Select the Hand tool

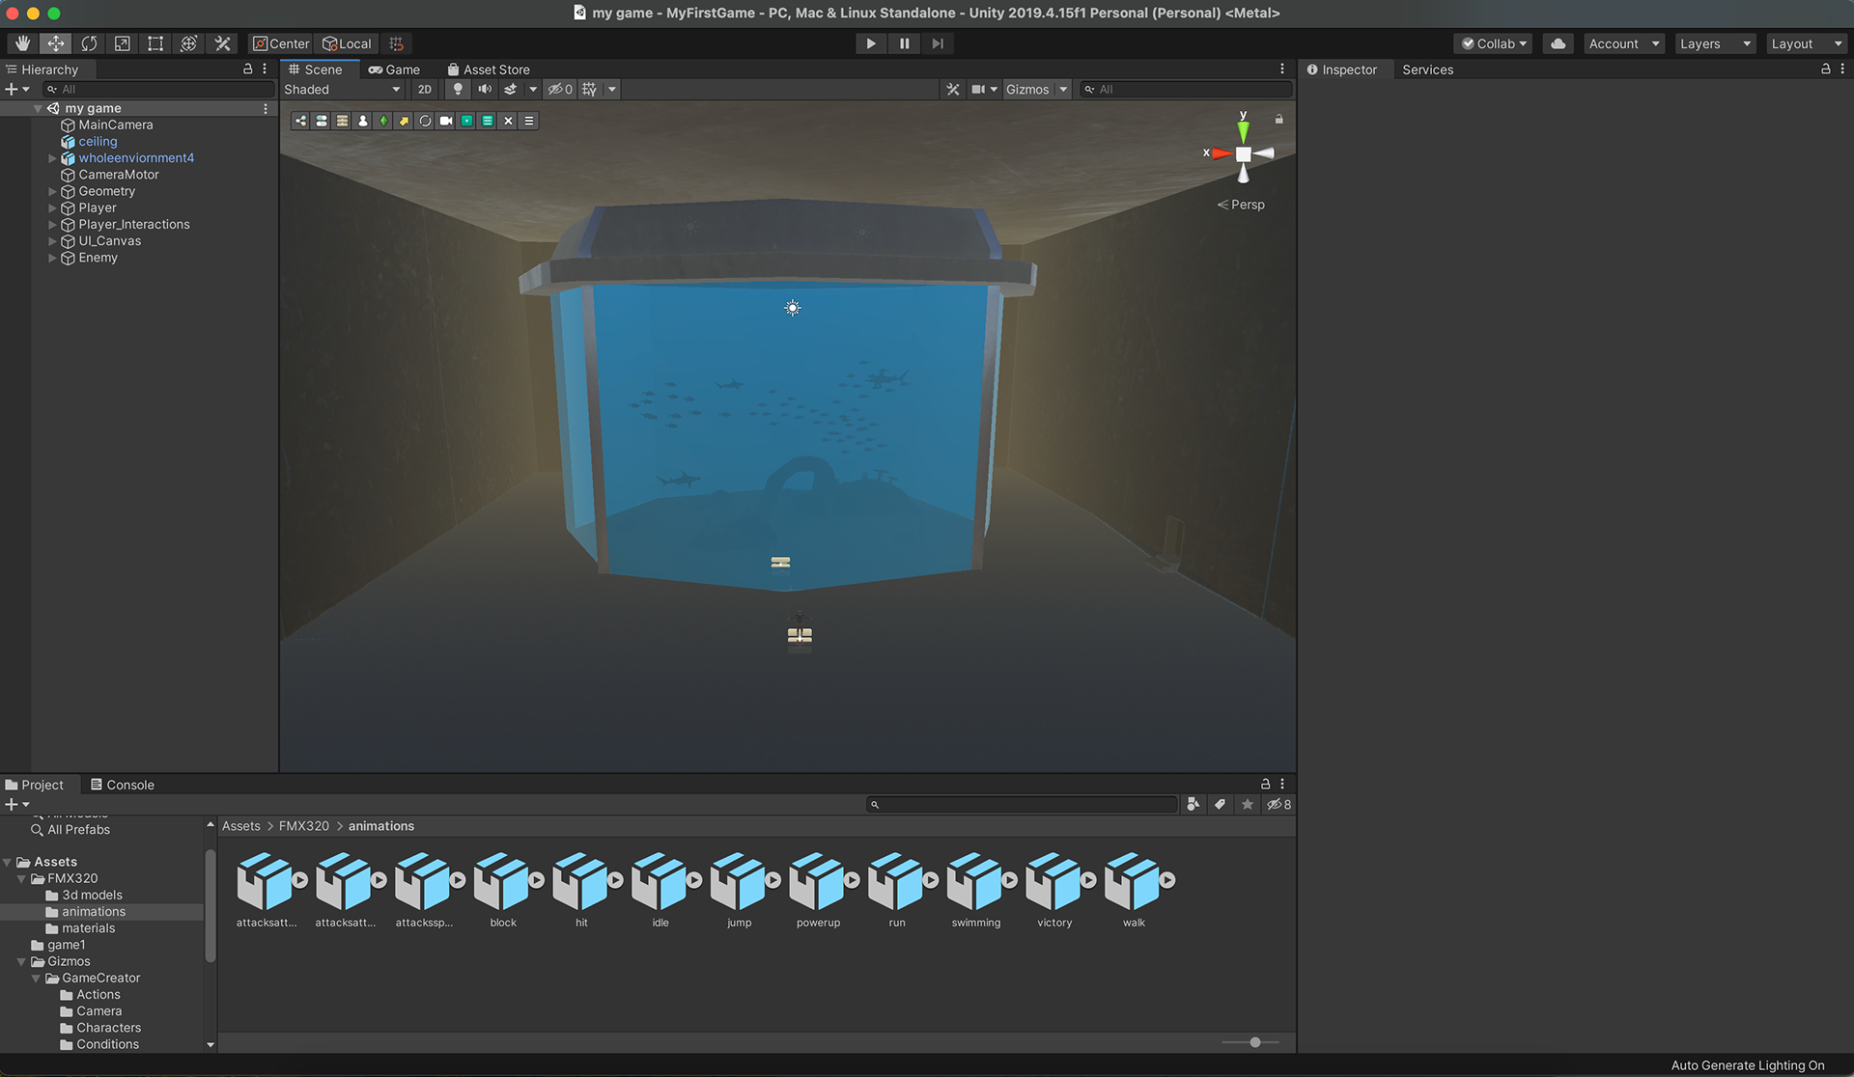(x=22, y=43)
